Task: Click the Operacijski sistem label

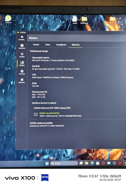Action: click(x=41, y=58)
